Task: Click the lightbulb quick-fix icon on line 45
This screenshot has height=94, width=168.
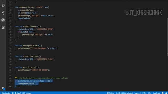Action: [x=16, y=78]
